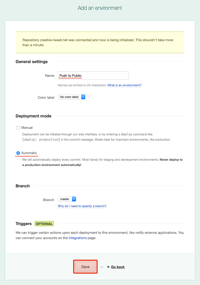Click the General settings heading
This screenshot has height=285, width=200.
tap(32, 61)
